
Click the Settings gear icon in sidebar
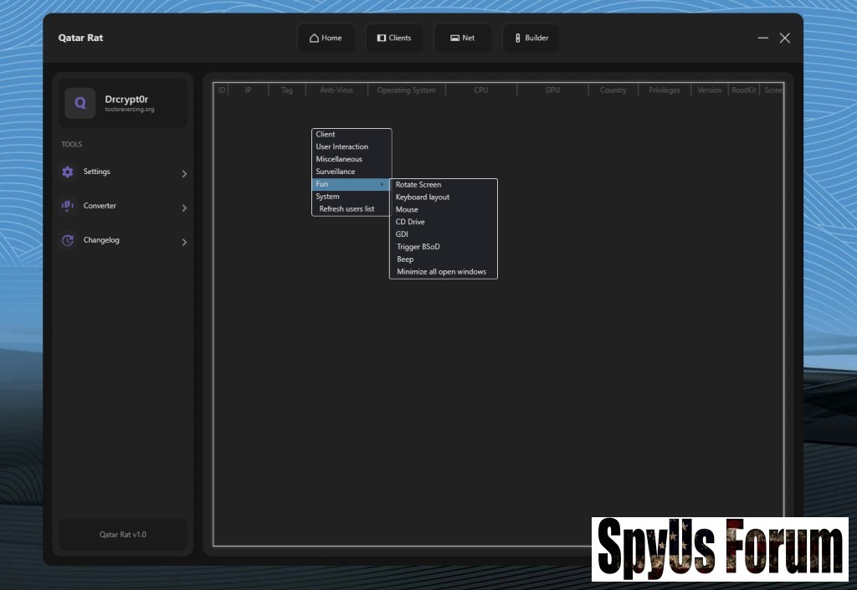[68, 172]
